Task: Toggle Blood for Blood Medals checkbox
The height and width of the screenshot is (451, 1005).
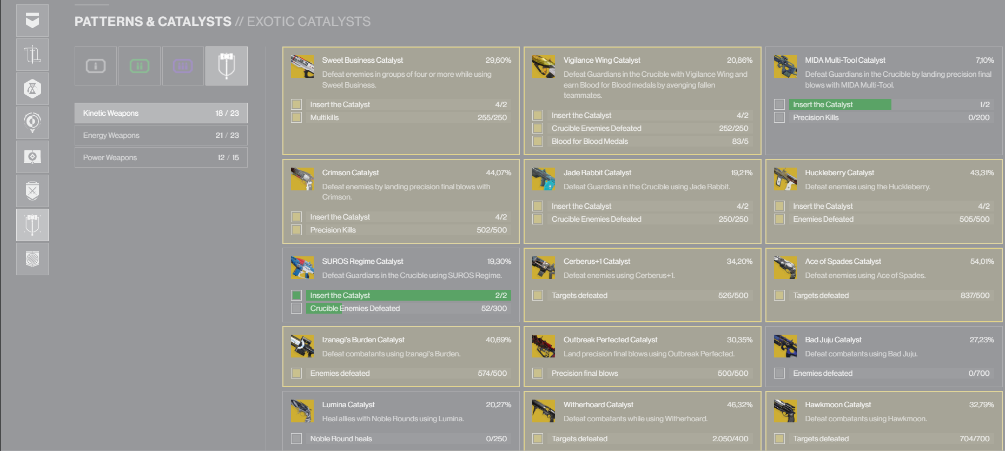Action: [538, 141]
